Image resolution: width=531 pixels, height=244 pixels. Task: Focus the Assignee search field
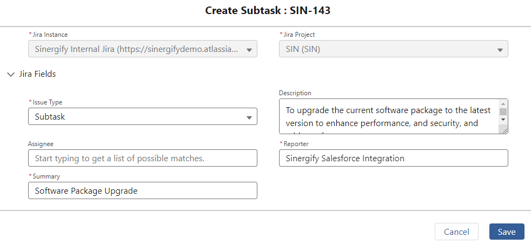click(x=143, y=159)
